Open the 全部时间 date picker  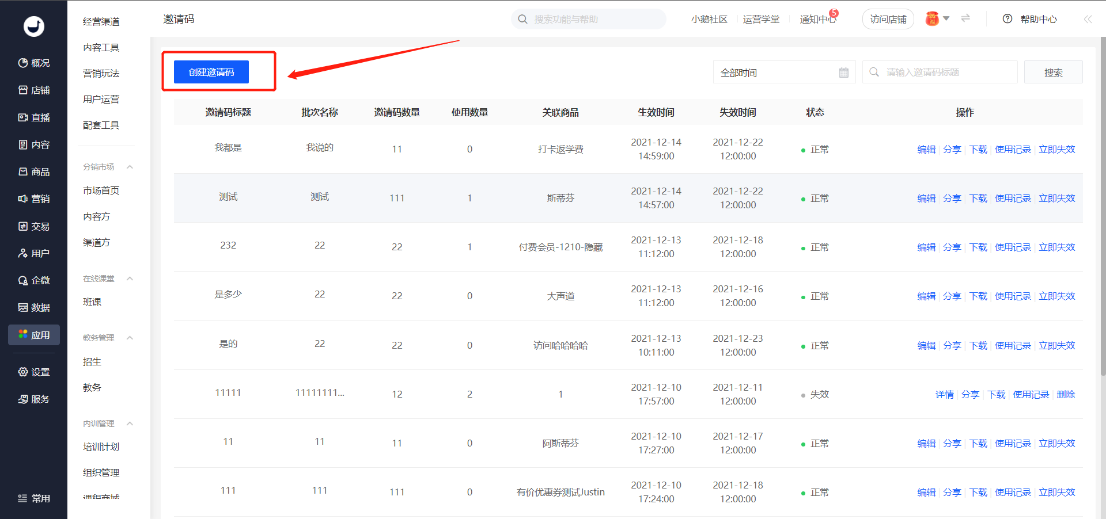[784, 72]
